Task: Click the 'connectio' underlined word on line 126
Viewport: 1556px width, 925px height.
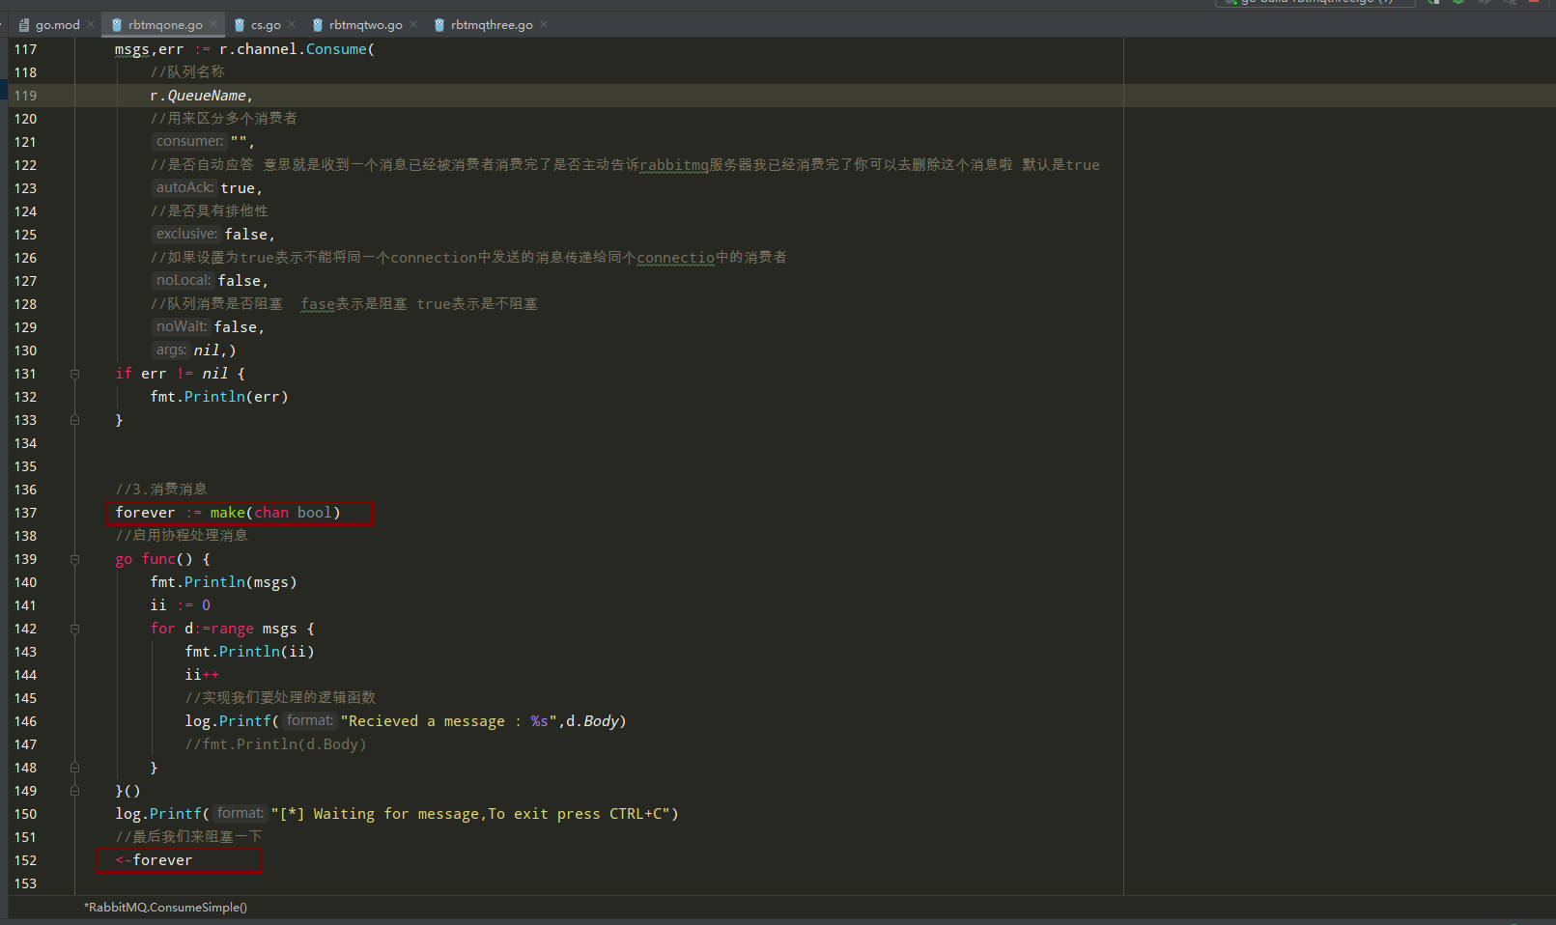Action: coord(676,258)
